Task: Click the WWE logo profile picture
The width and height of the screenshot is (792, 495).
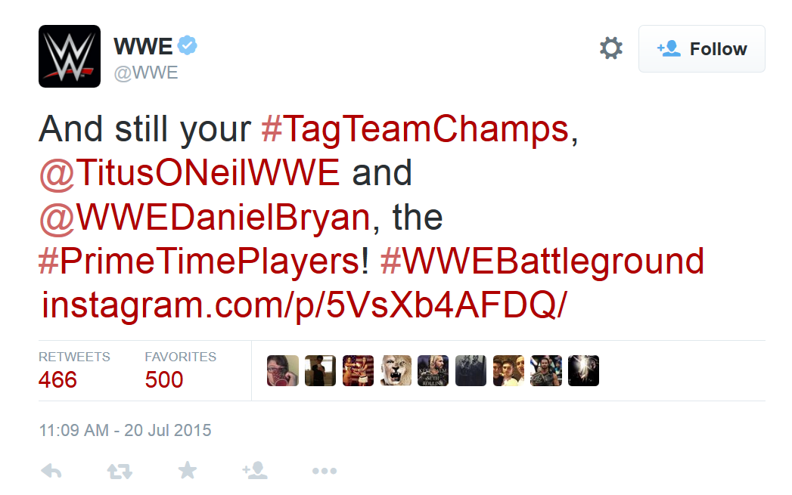Action: [x=70, y=56]
